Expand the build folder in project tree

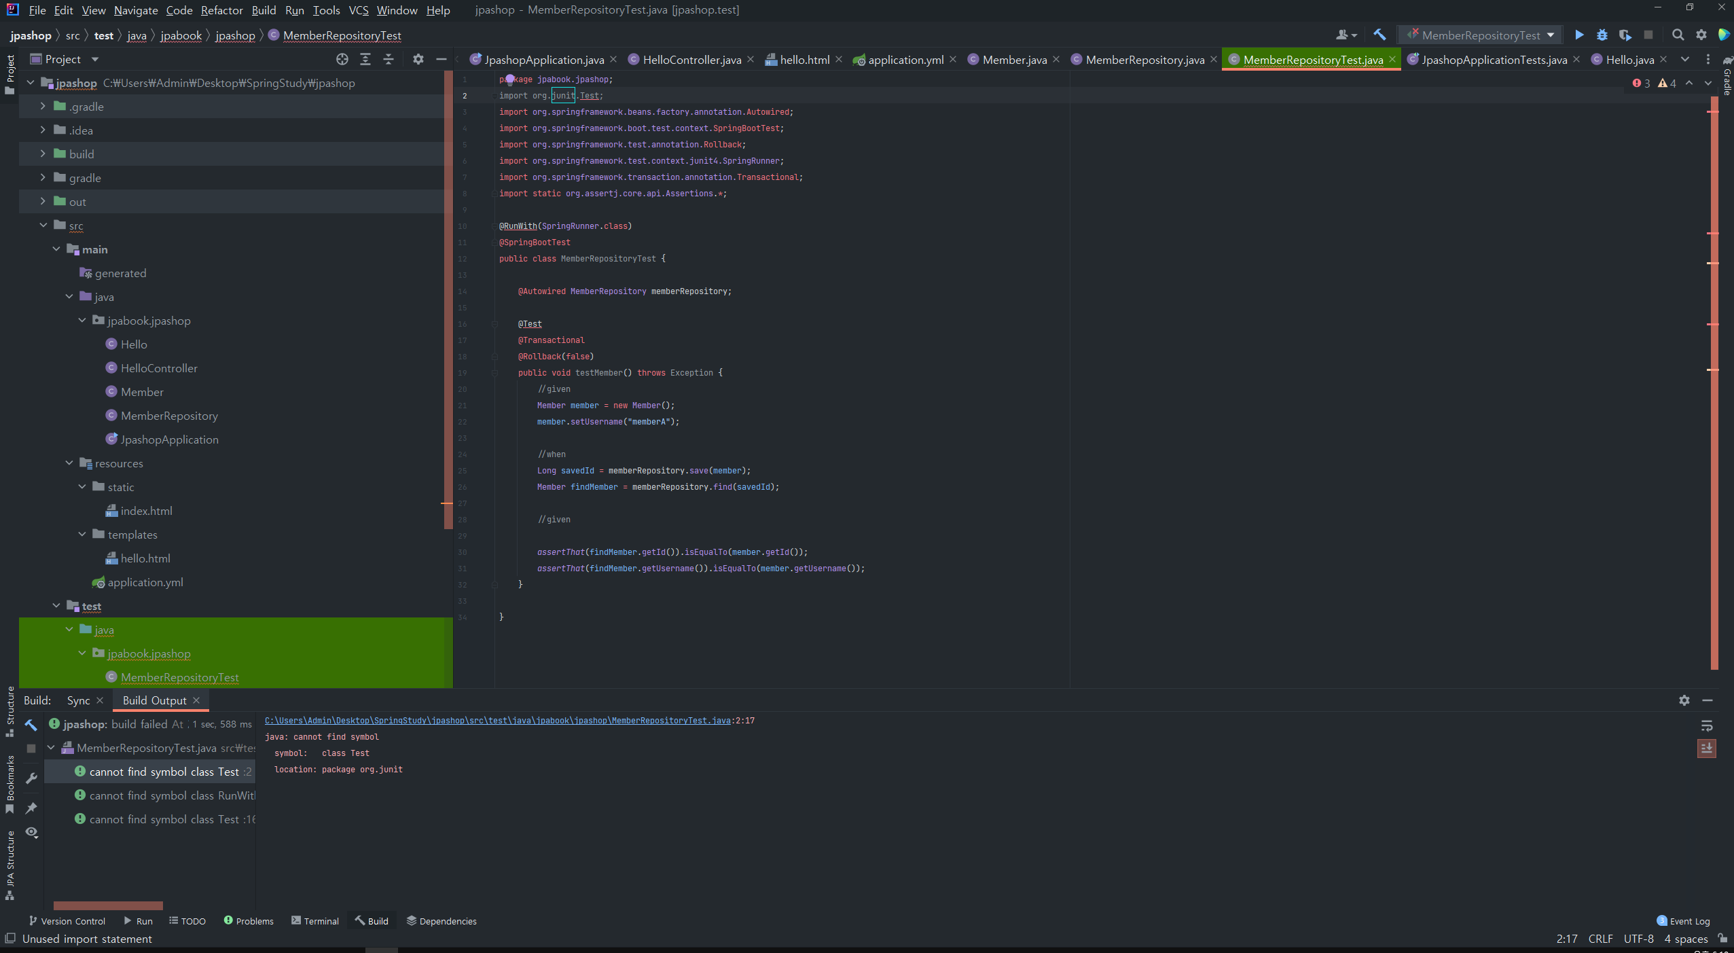tap(43, 154)
